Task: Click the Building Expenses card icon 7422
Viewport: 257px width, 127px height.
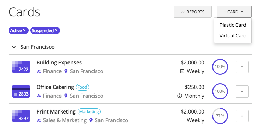Action: coord(21,67)
